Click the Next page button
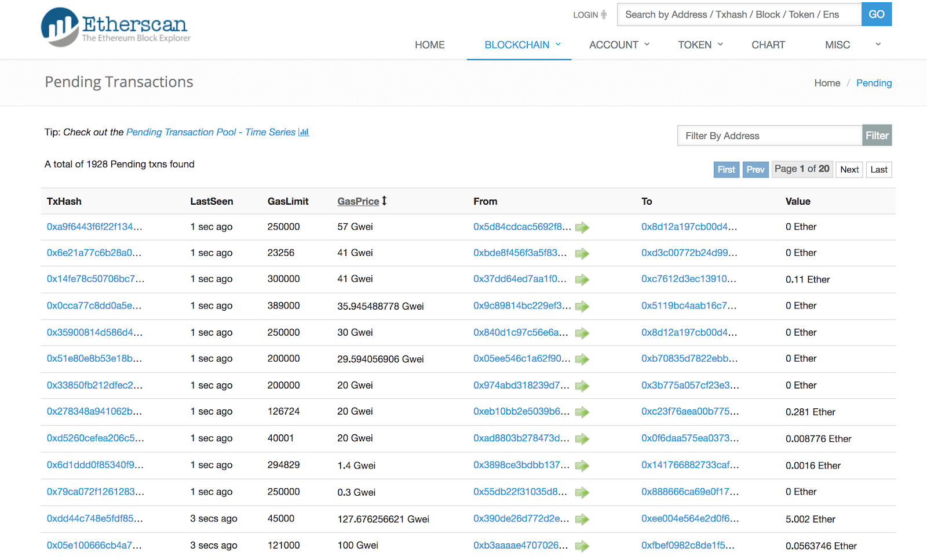927x559 pixels. pos(849,169)
